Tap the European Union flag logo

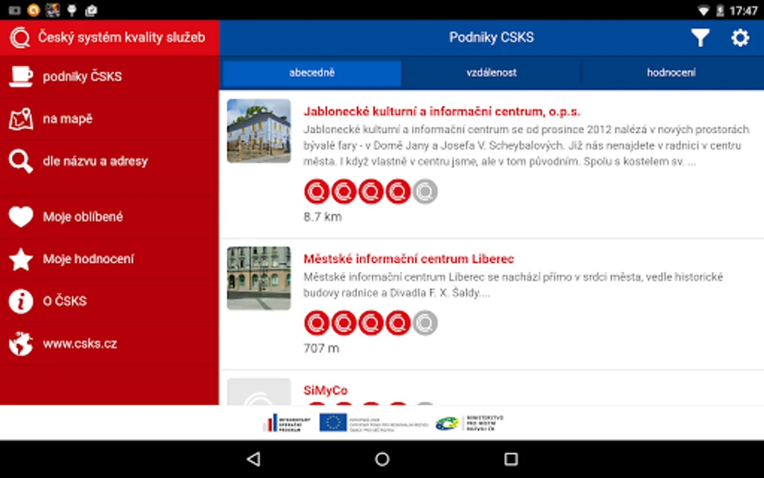(x=333, y=423)
